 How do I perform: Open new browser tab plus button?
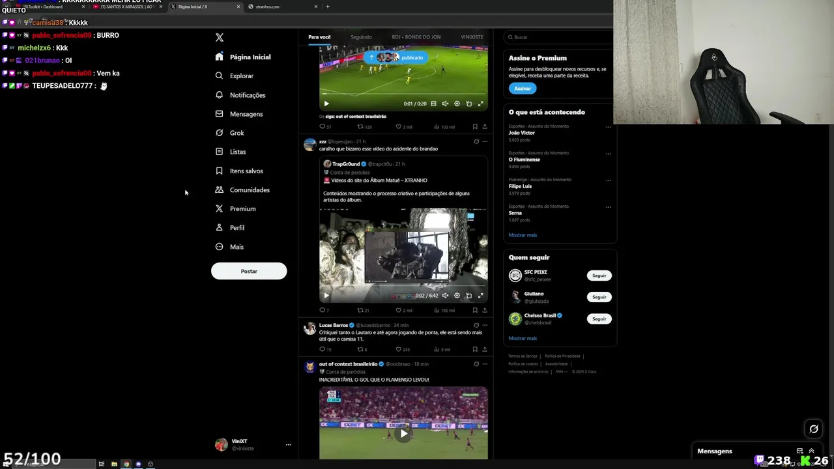[x=327, y=7]
